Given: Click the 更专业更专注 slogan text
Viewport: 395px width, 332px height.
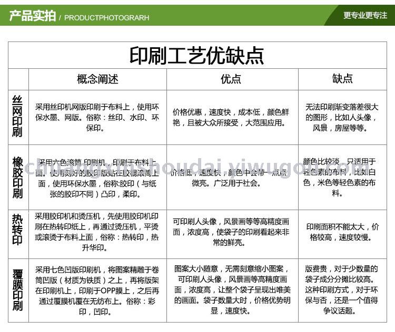Looking at the screenshot, I should tap(366, 15).
